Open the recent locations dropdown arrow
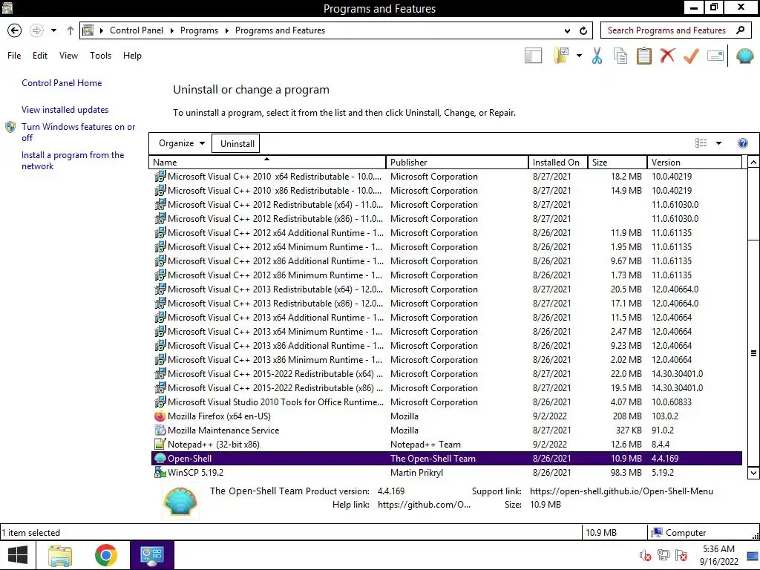760x570 pixels. click(53, 30)
